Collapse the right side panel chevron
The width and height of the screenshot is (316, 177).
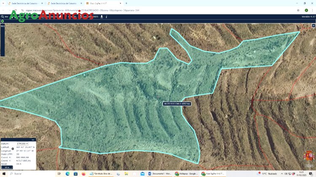313,26
